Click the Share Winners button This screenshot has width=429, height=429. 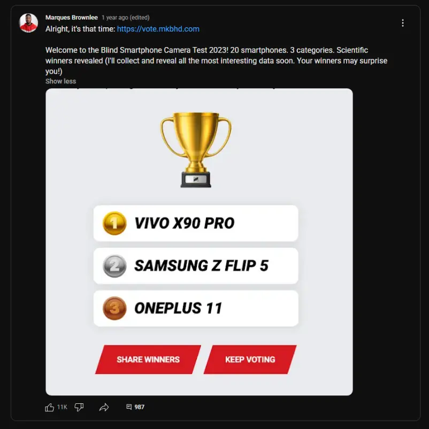[x=148, y=359]
